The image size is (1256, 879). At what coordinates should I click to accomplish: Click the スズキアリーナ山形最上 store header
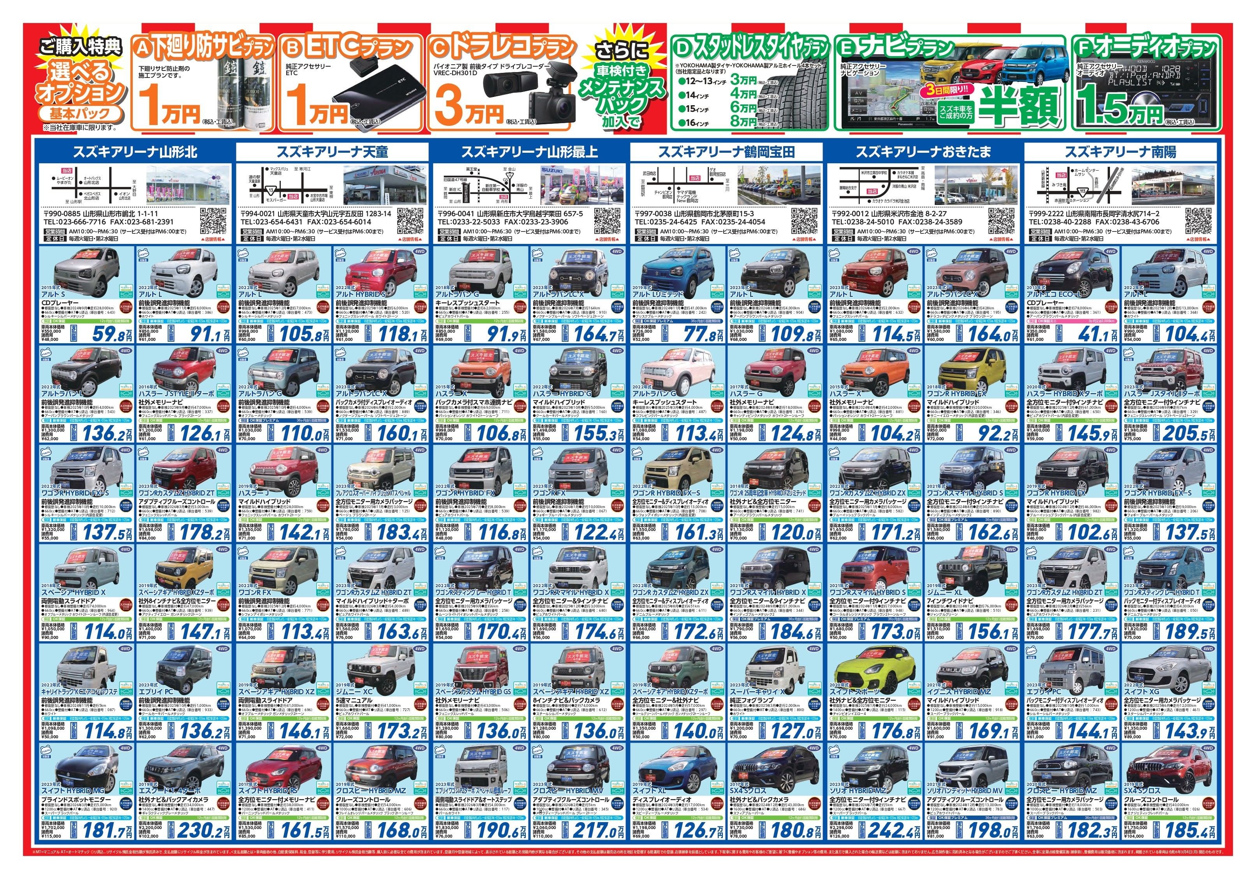(x=529, y=152)
